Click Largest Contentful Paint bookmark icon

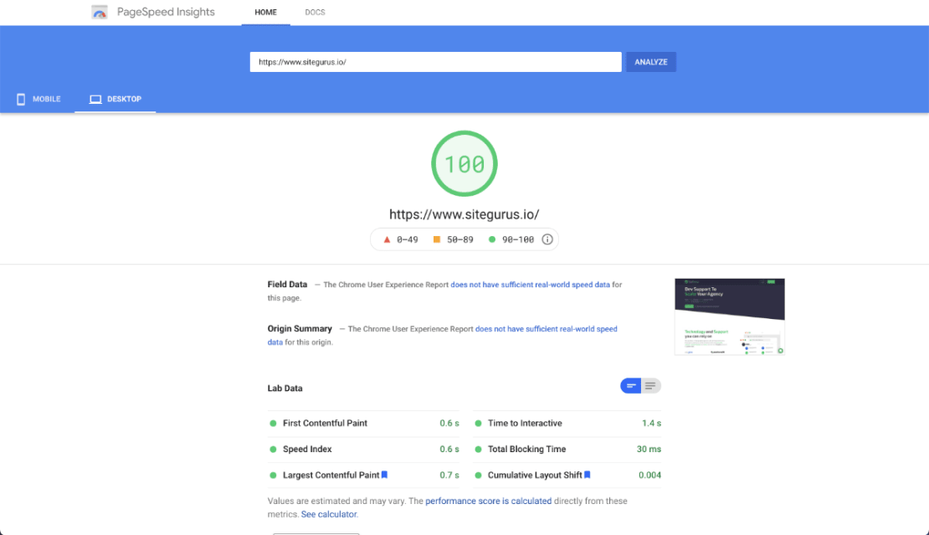pos(384,475)
